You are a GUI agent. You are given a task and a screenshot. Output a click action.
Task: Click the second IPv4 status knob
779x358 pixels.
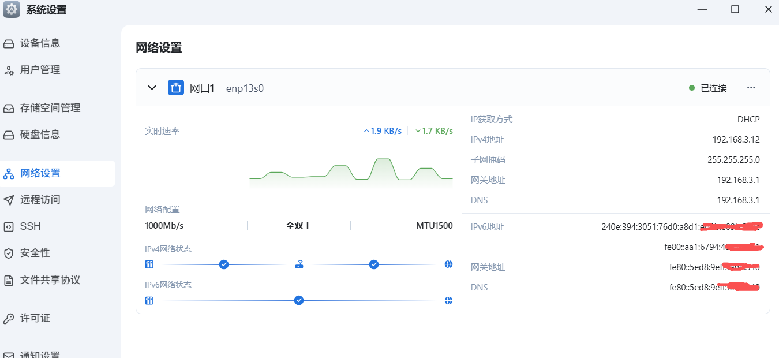tap(373, 264)
